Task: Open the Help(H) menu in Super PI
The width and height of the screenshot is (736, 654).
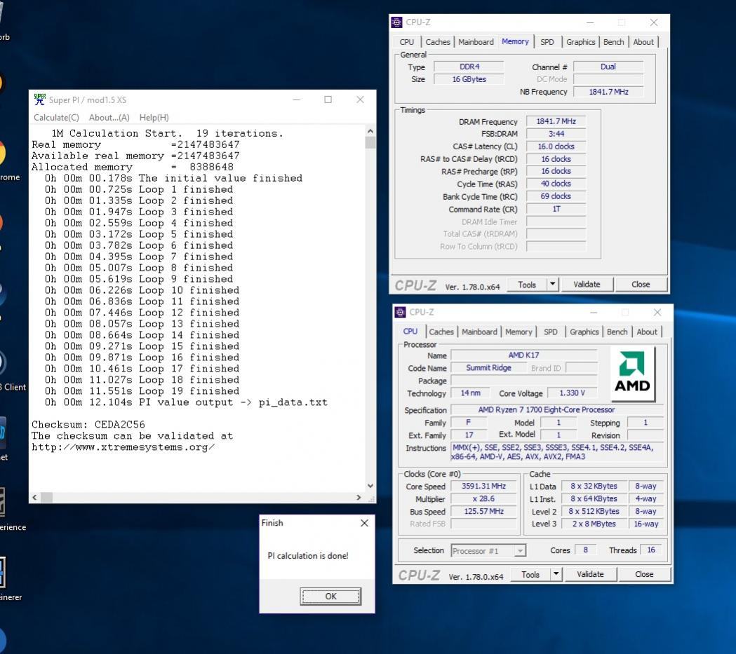Action: (154, 118)
